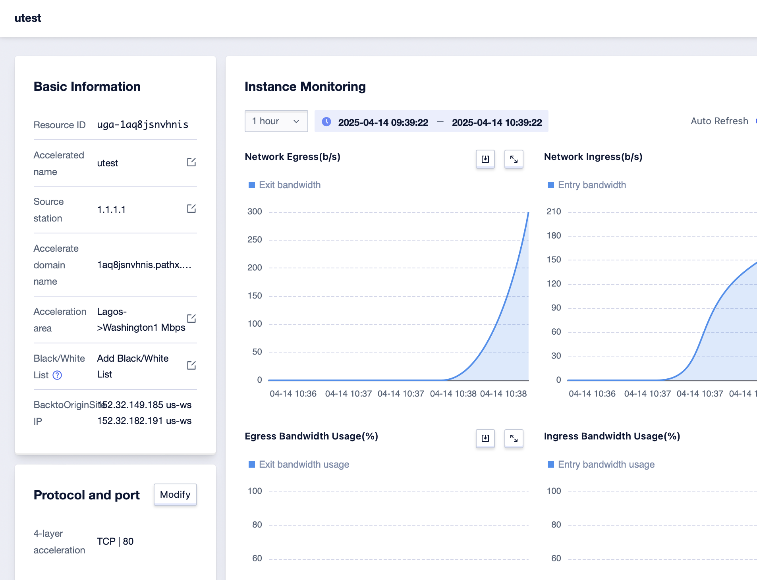Edit the Acceleration area Lagos->Washington

(x=191, y=318)
